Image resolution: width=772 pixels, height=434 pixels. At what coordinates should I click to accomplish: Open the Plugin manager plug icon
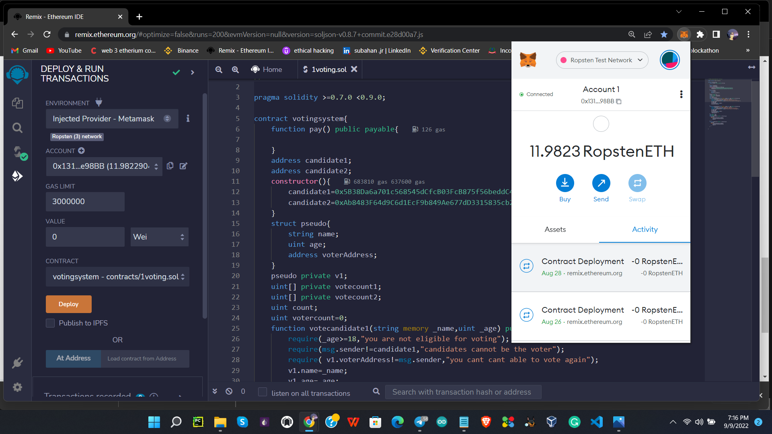(17, 363)
